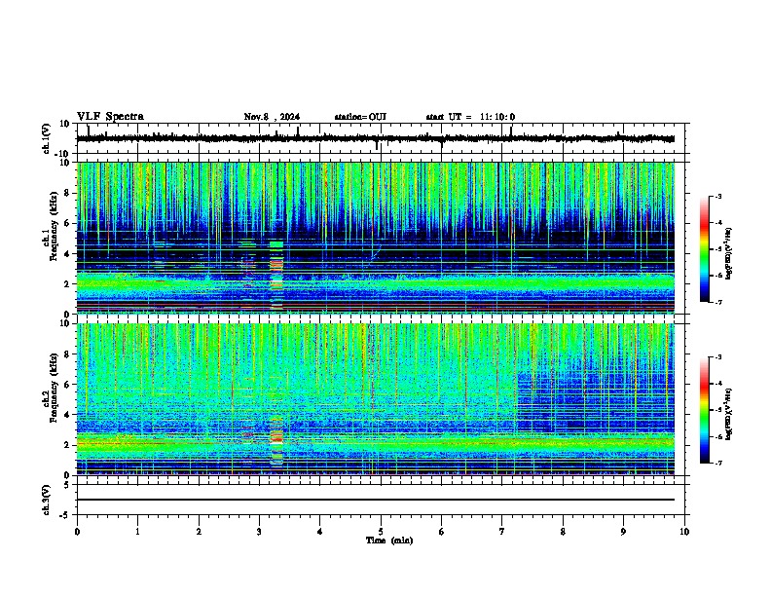Click the bright burst near 3.3 min in ch.1 spectrogram

tap(276, 275)
